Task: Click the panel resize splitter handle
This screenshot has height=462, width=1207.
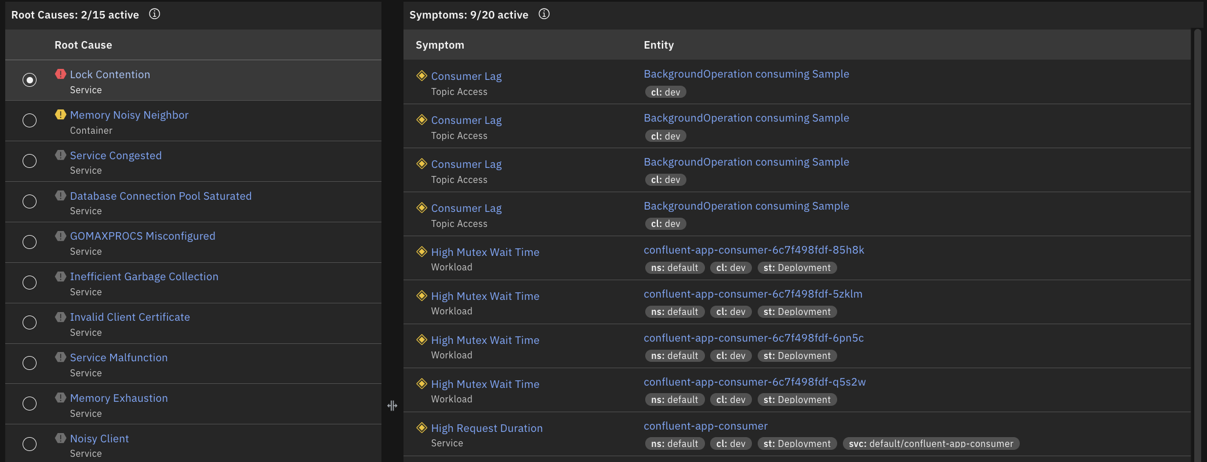Action: 392,406
